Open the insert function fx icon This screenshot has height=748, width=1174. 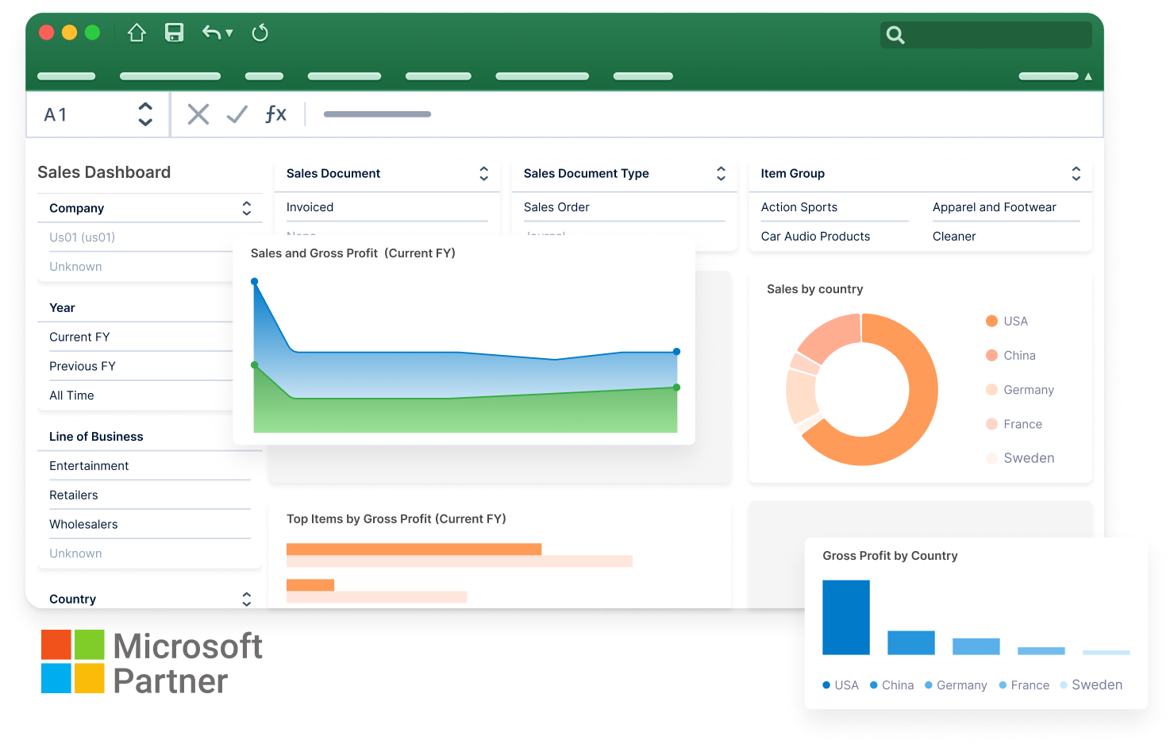[275, 114]
